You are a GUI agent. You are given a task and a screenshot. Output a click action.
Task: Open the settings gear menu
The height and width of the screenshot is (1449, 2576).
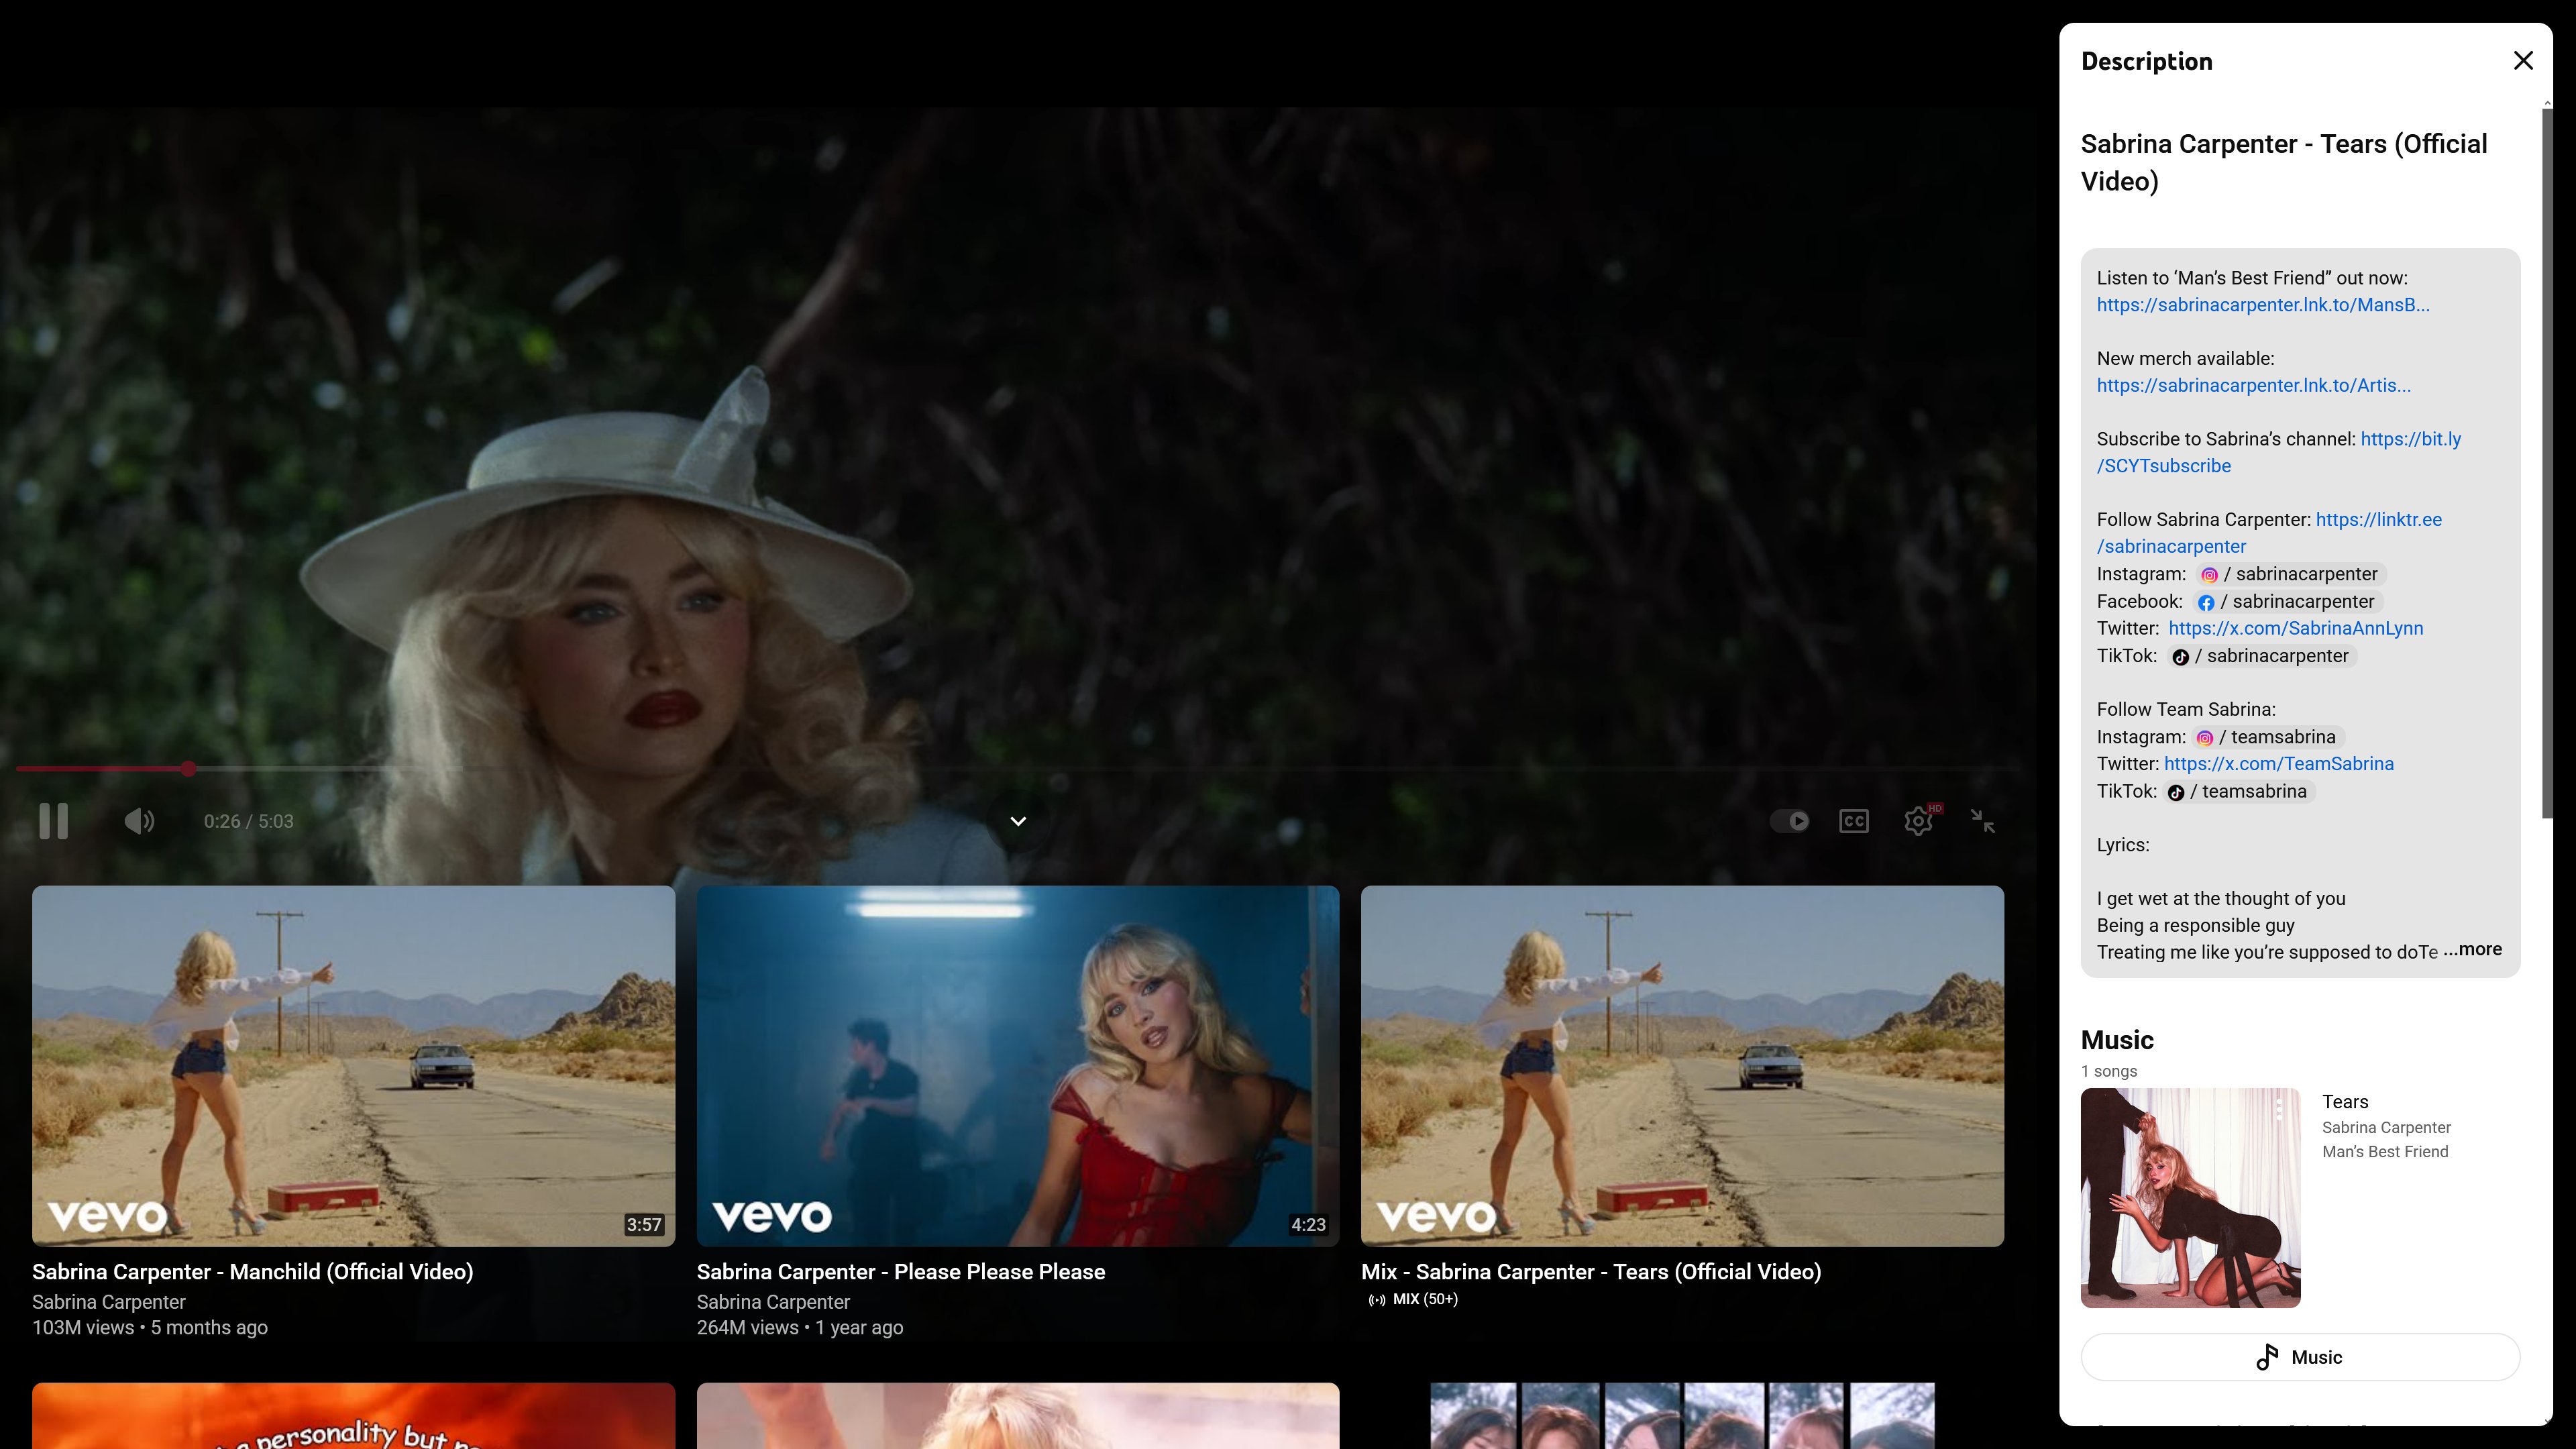coord(1917,821)
